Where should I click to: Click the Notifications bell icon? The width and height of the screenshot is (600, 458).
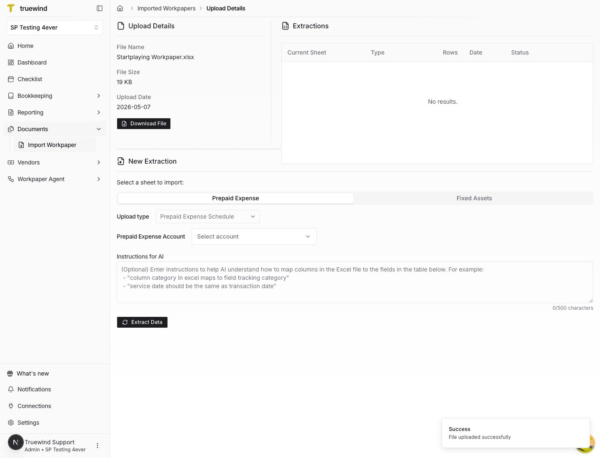click(11, 389)
